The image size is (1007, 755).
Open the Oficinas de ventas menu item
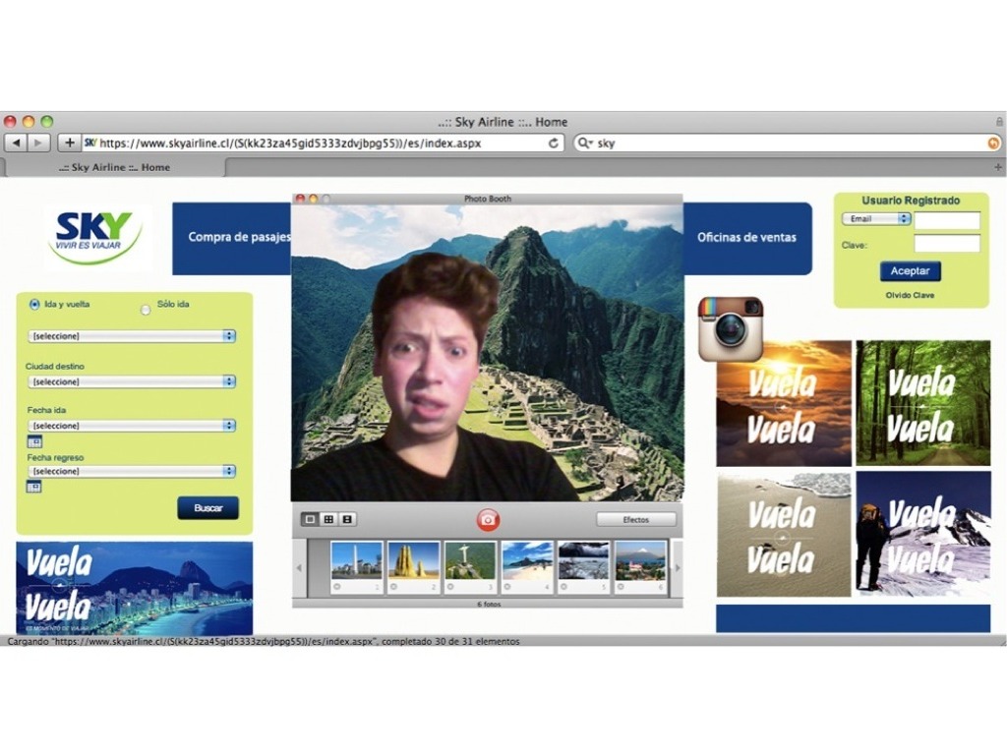pyautogui.click(x=746, y=237)
